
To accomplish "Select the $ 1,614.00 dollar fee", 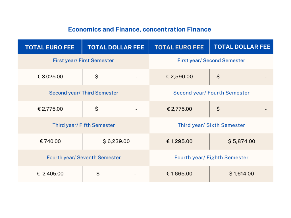I will (242, 174).
